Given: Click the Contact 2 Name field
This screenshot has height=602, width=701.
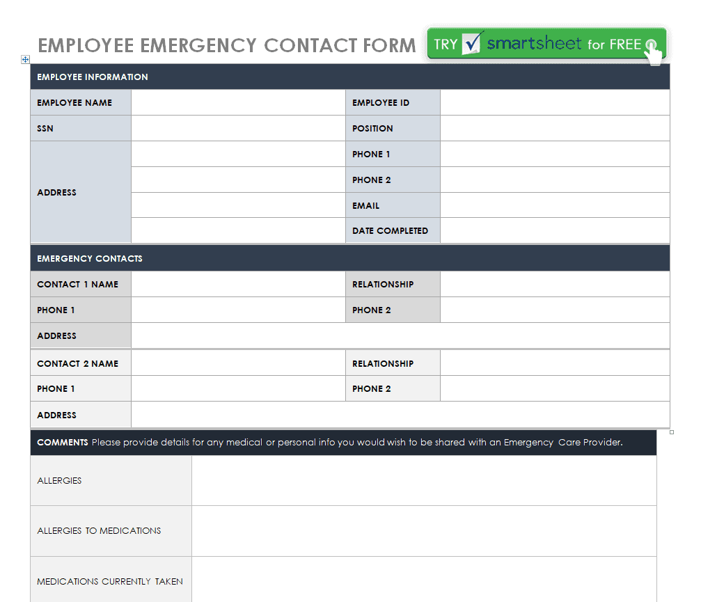Looking at the screenshot, I should click(238, 363).
